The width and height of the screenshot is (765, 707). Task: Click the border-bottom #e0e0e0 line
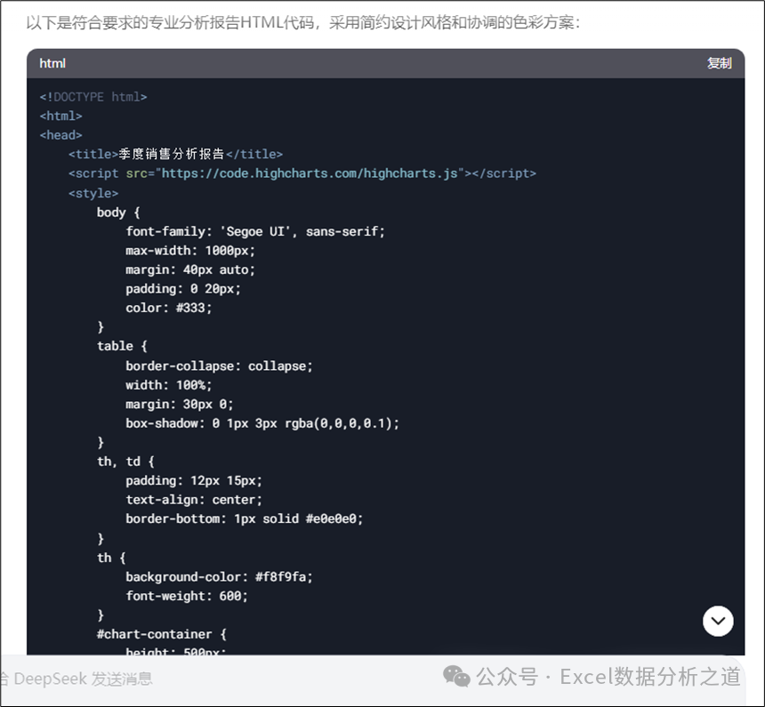pyautogui.click(x=245, y=518)
